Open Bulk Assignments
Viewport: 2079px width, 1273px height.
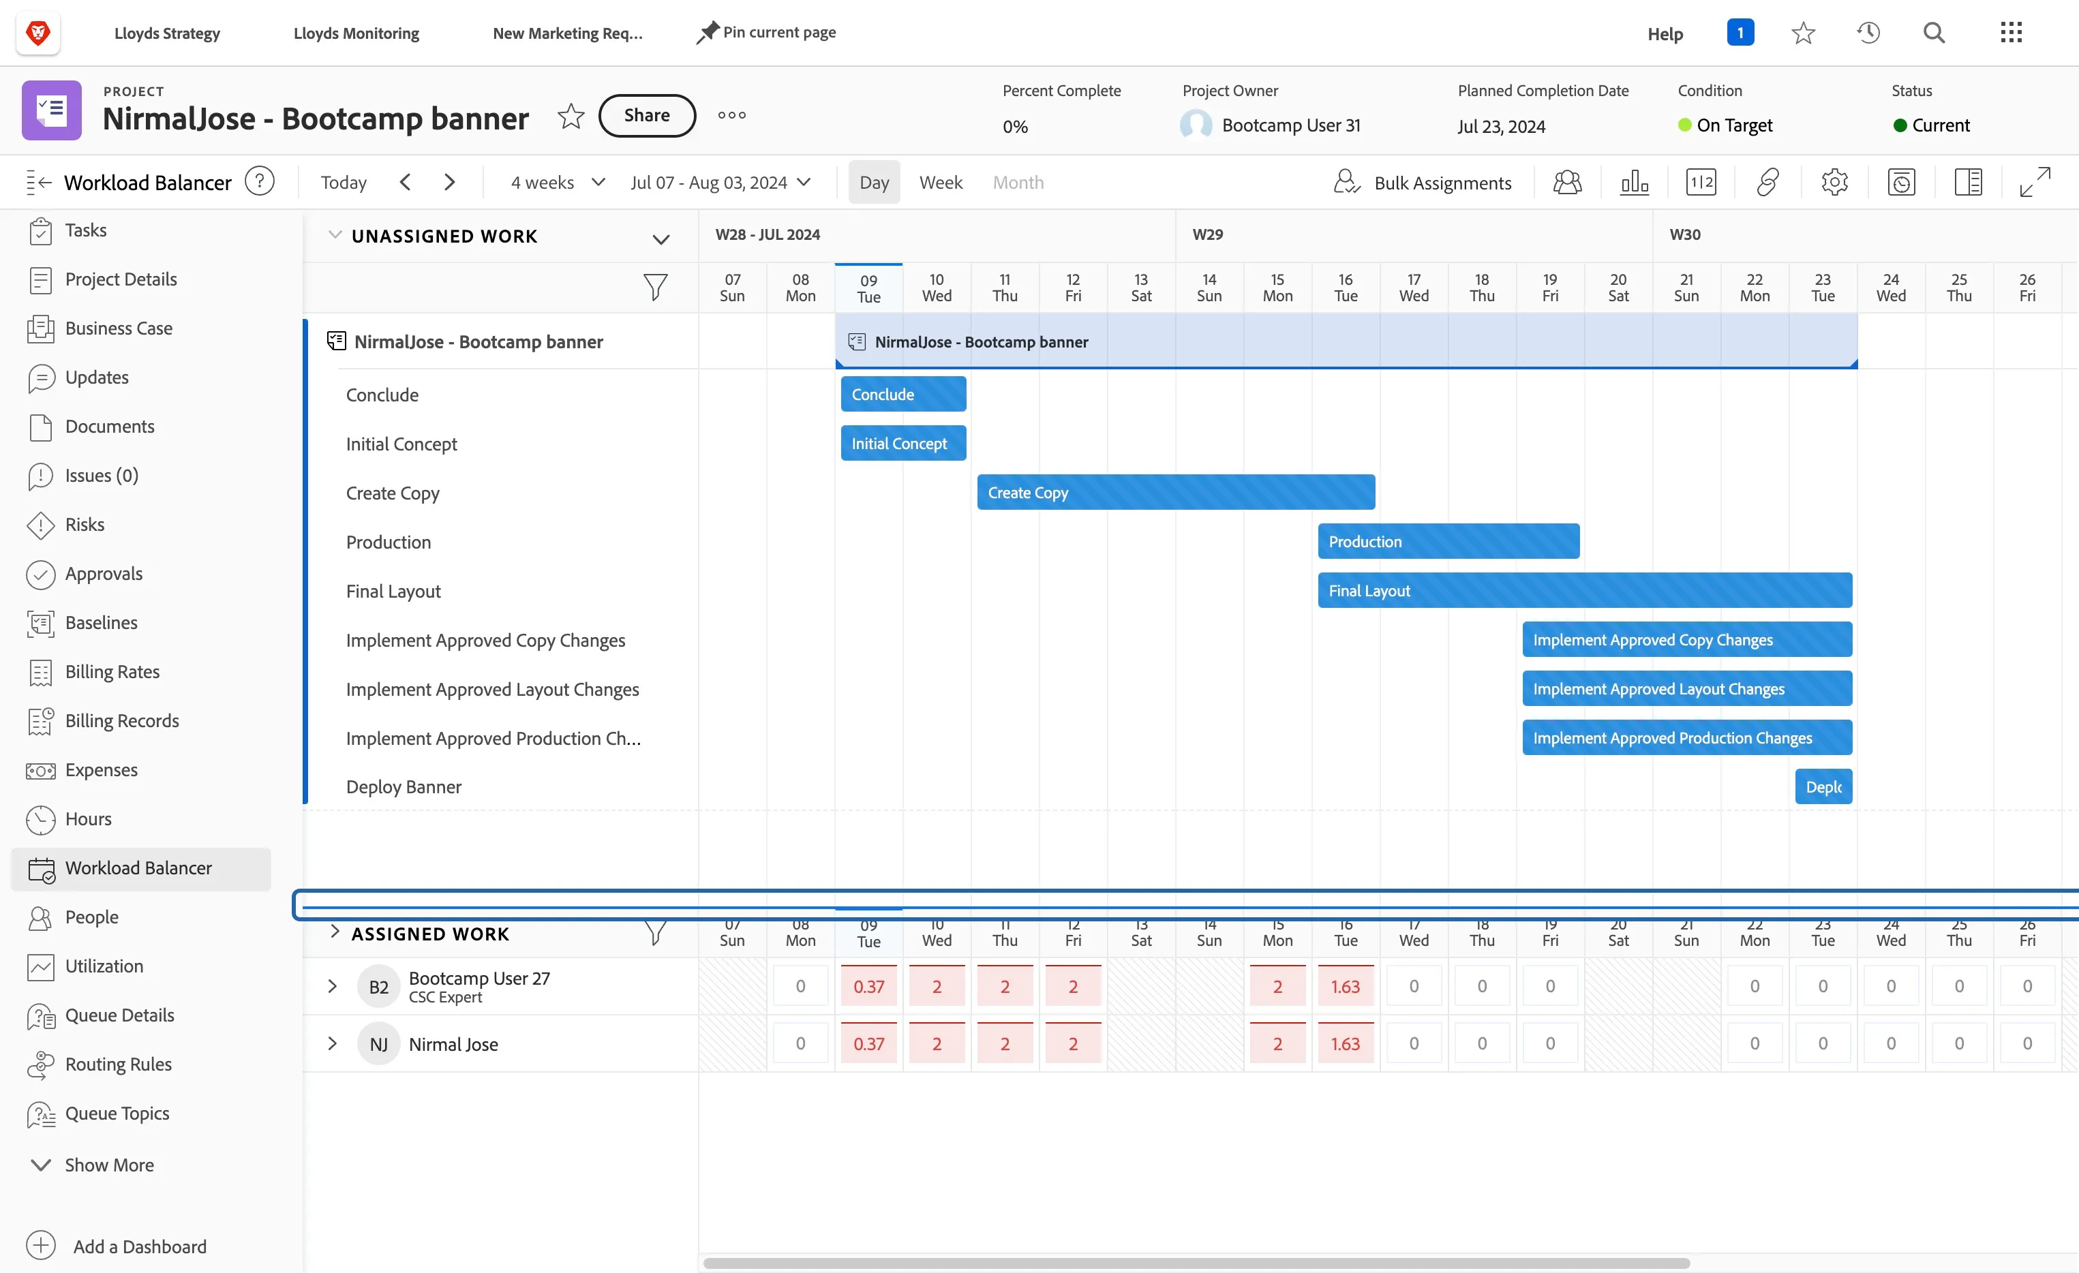pos(1423,182)
